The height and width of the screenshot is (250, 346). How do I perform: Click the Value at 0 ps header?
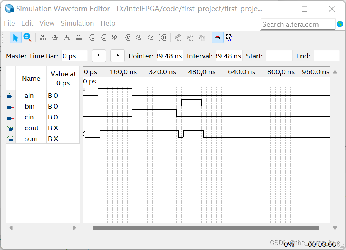click(x=63, y=78)
